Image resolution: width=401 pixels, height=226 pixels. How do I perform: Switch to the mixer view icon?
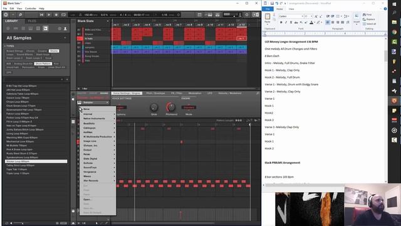point(217,15)
